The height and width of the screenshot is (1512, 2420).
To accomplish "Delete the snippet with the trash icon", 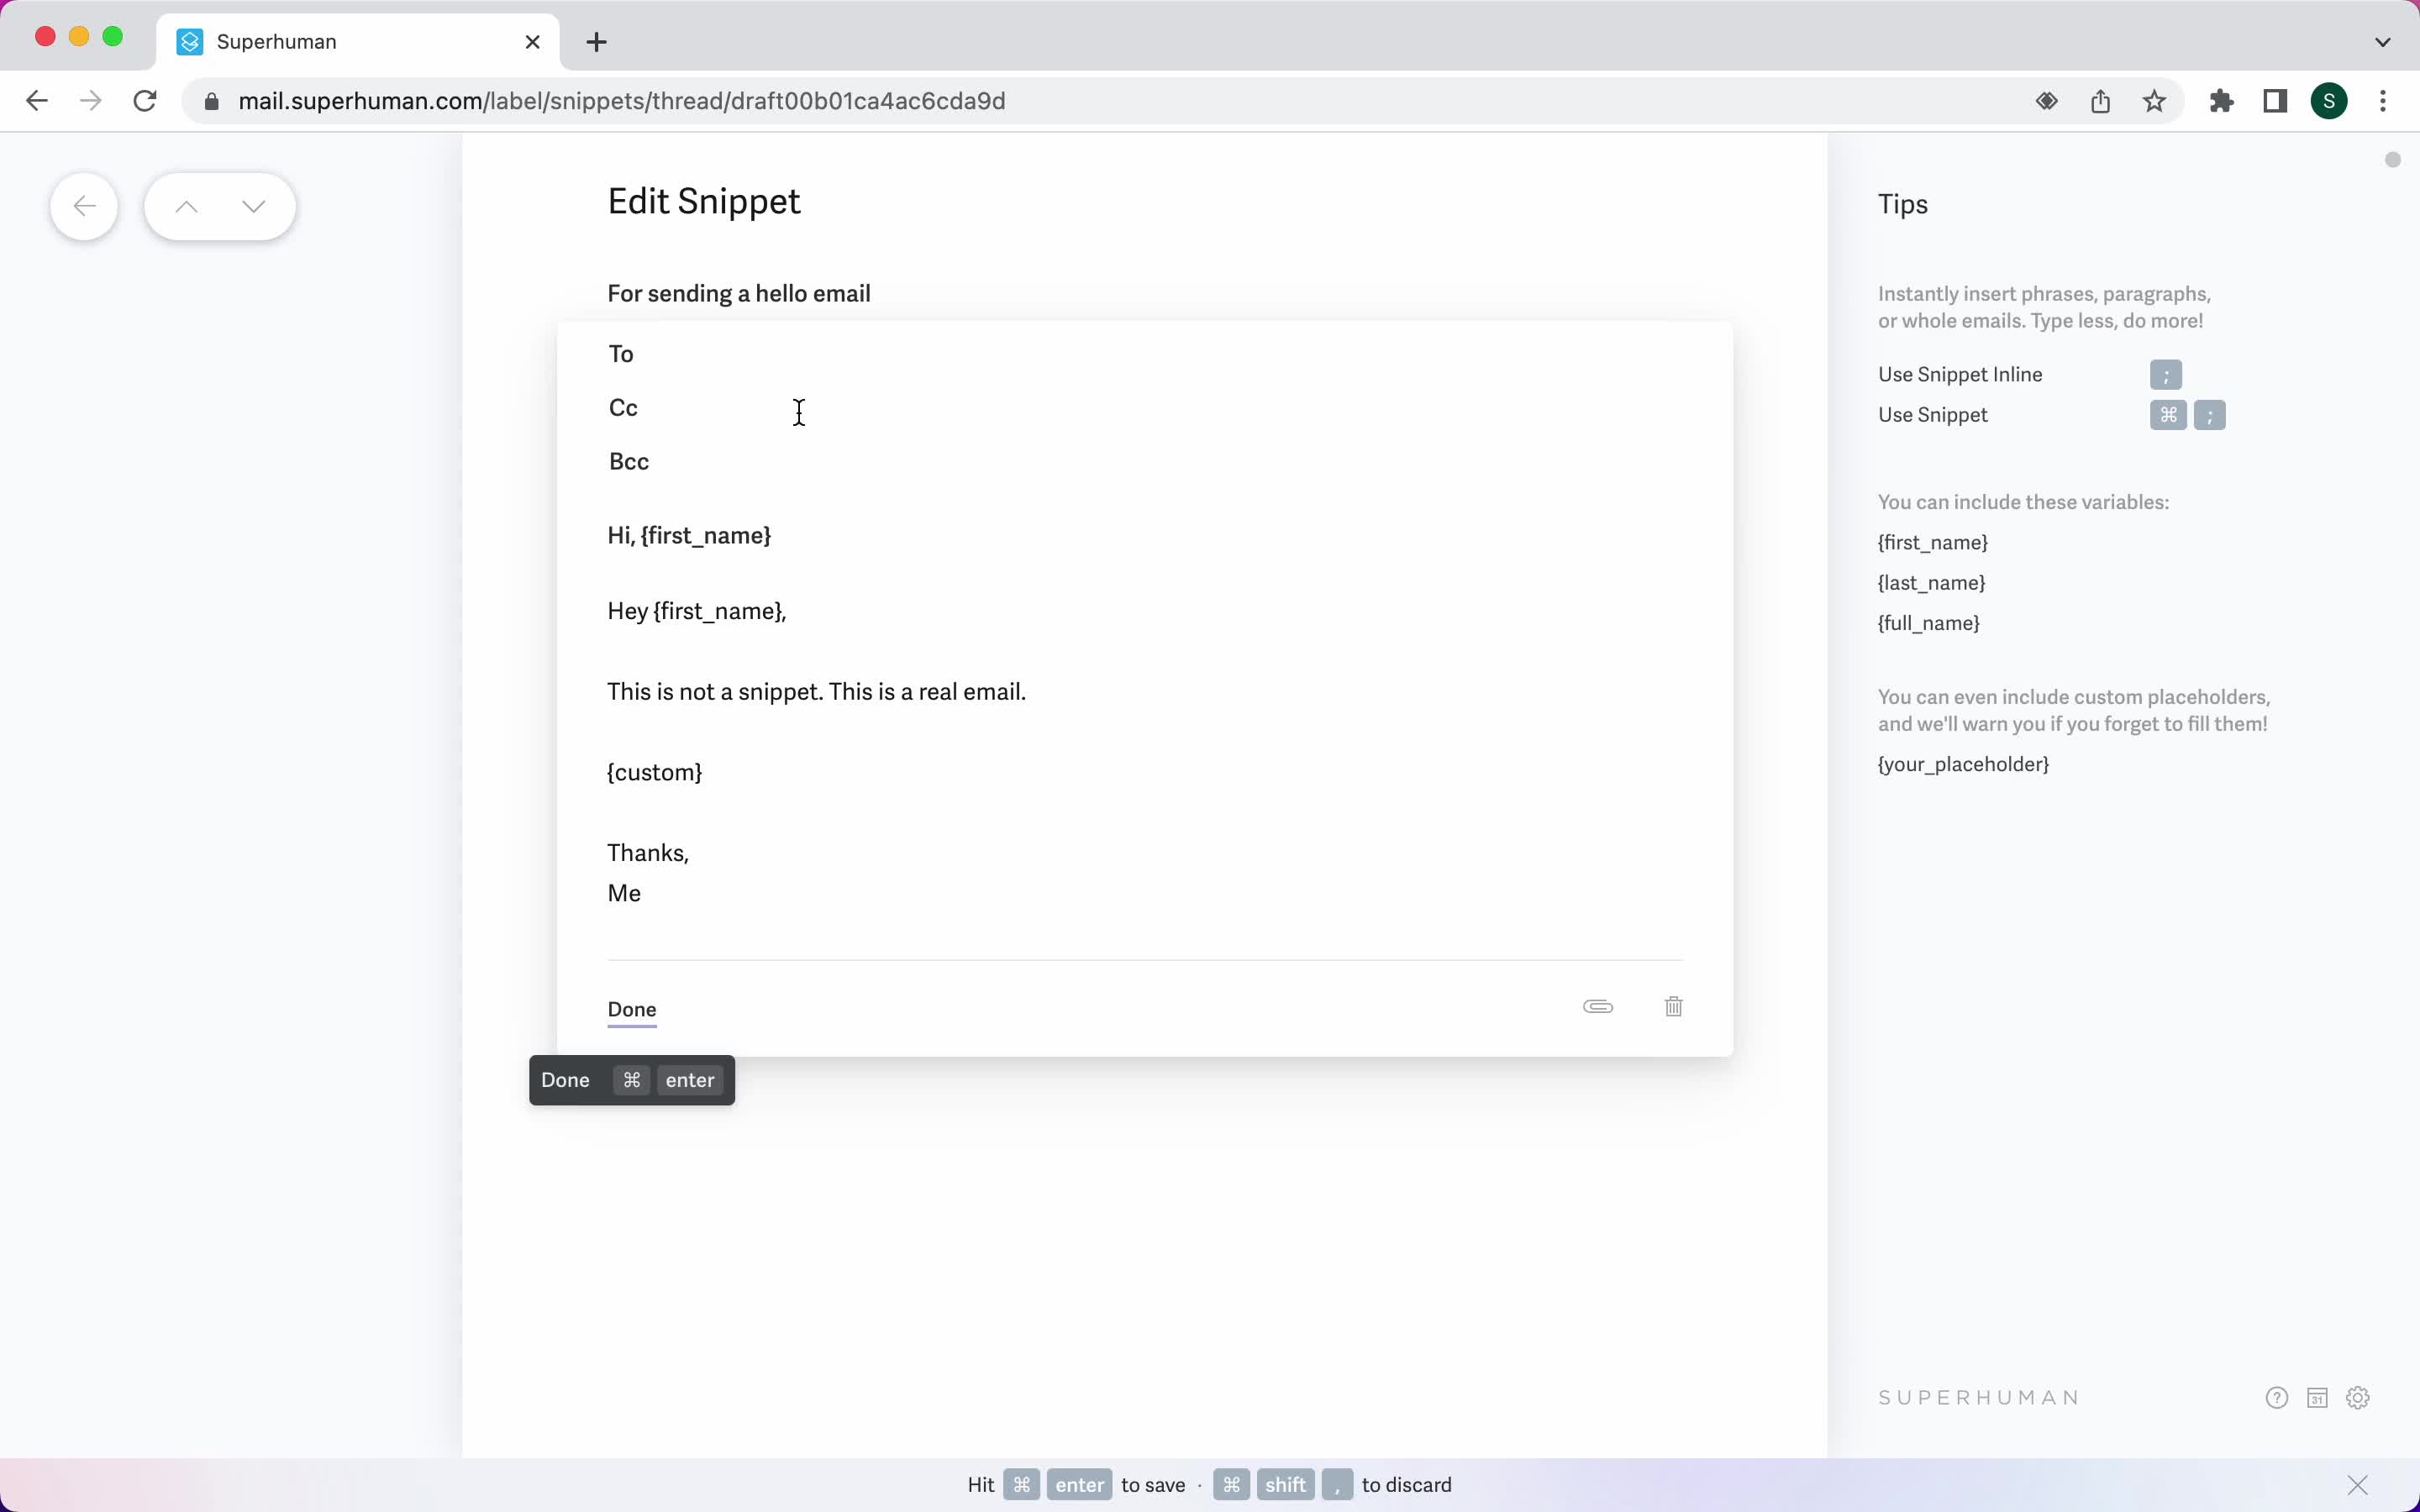I will click(x=1673, y=1006).
